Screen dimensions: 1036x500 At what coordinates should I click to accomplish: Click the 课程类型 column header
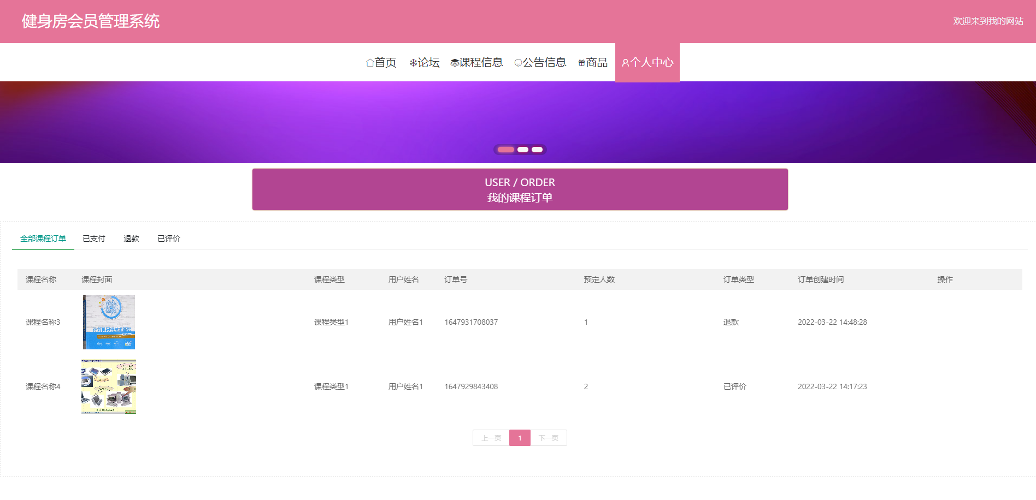click(329, 279)
